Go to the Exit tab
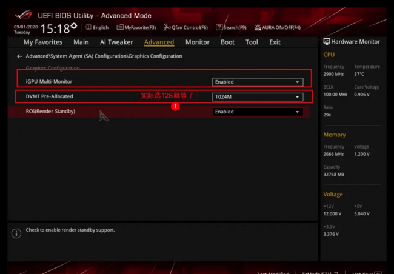This screenshot has height=274, width=394. (275, 42)
